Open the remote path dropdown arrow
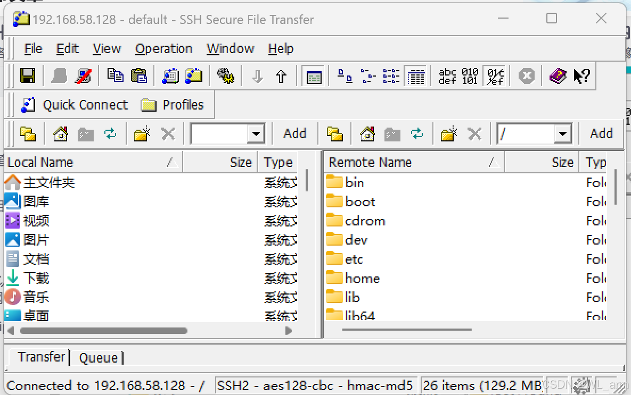Screen dimensions: 631x395 (x=563, y=134)
